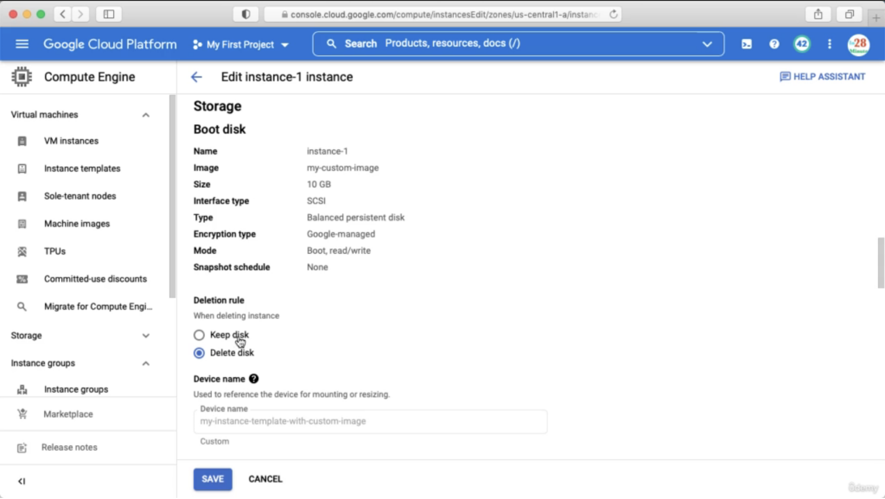The height and width of the screenshot is (499, 885).
Task: Open the My First Project selector
Action: [241, 45]
